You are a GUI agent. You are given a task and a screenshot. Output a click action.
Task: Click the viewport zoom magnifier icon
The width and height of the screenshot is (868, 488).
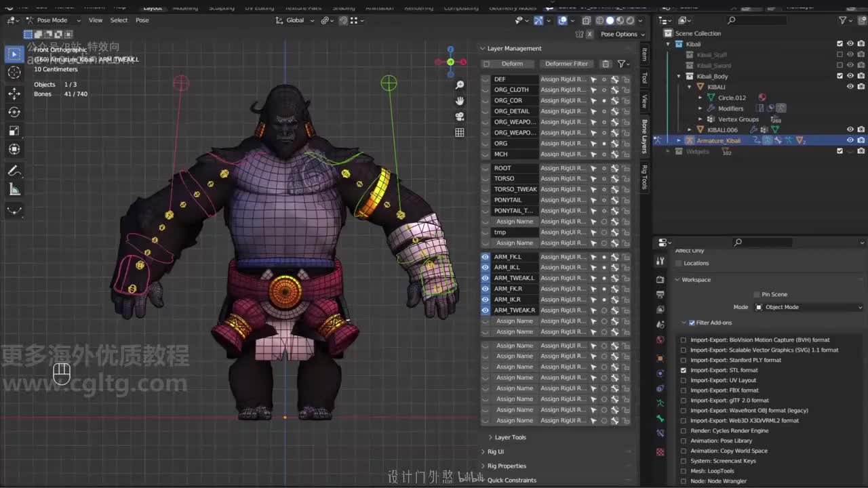click(460, 85)
